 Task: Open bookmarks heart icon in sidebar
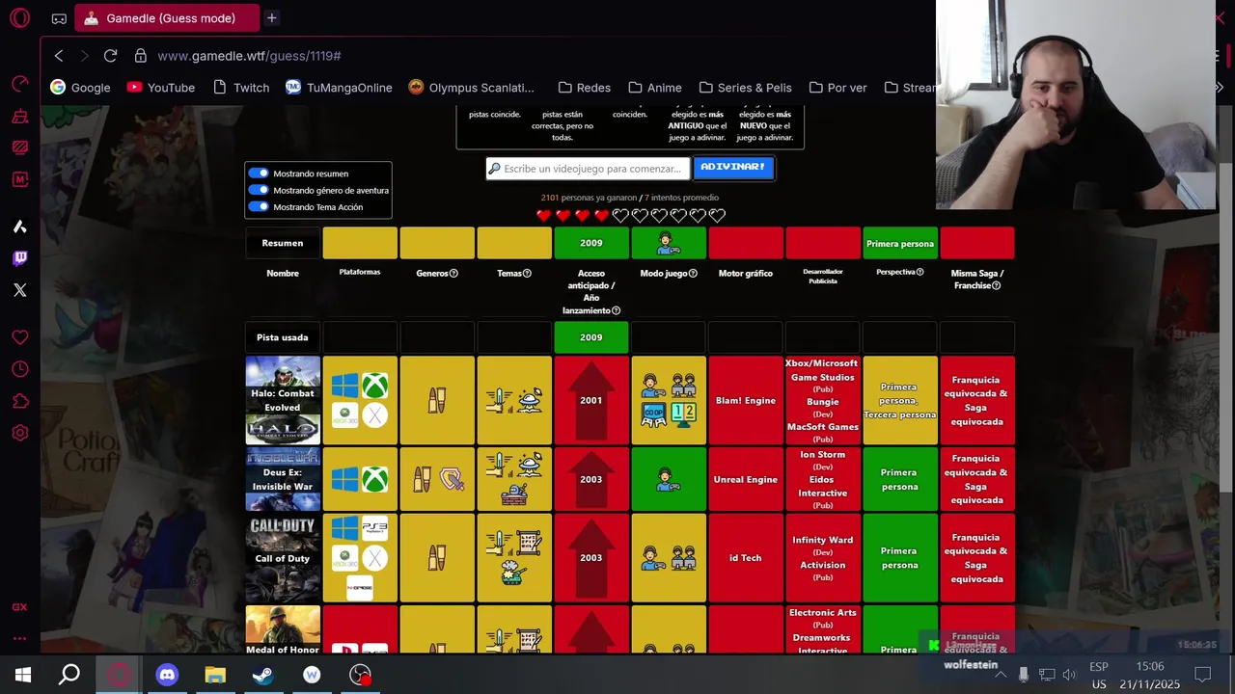tap(19, 337)
